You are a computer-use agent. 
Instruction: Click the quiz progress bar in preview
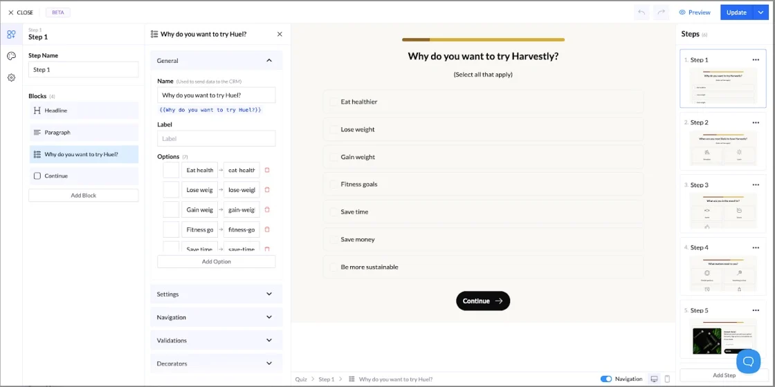click(484, 39)
